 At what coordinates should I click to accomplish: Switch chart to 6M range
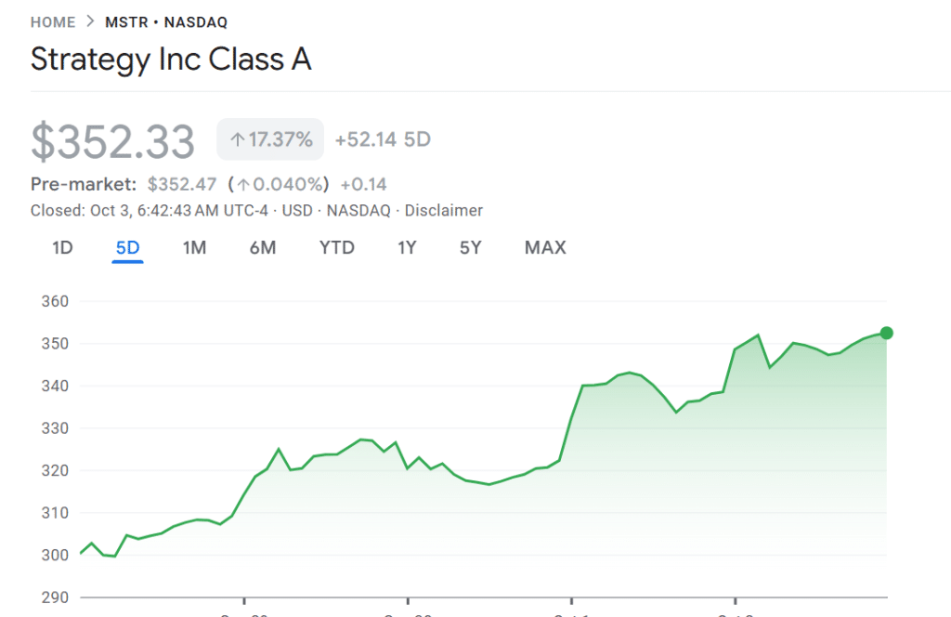coord(263,248)
